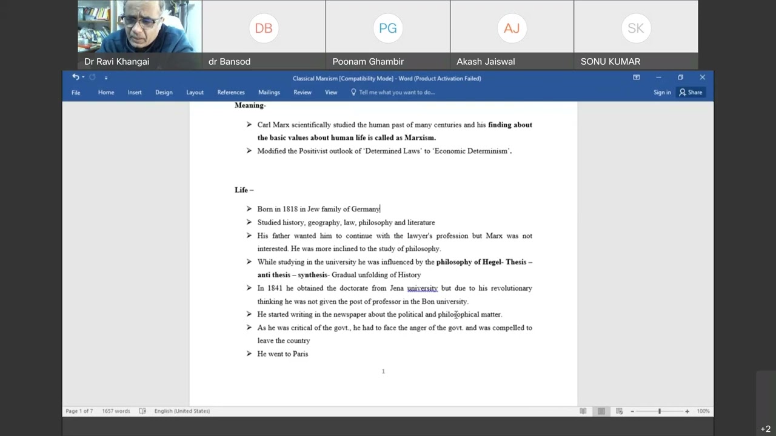Click the zoom out minus button

632,411
